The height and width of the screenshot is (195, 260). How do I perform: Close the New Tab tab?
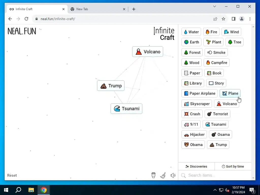(124, 9)
